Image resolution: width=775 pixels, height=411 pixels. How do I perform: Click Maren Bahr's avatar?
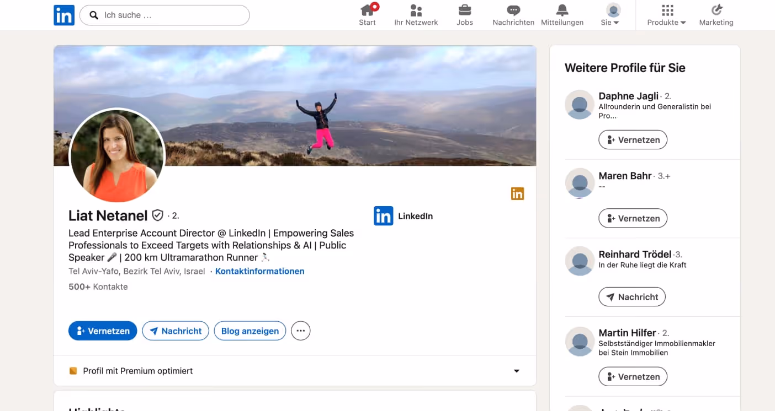(580, 183)
